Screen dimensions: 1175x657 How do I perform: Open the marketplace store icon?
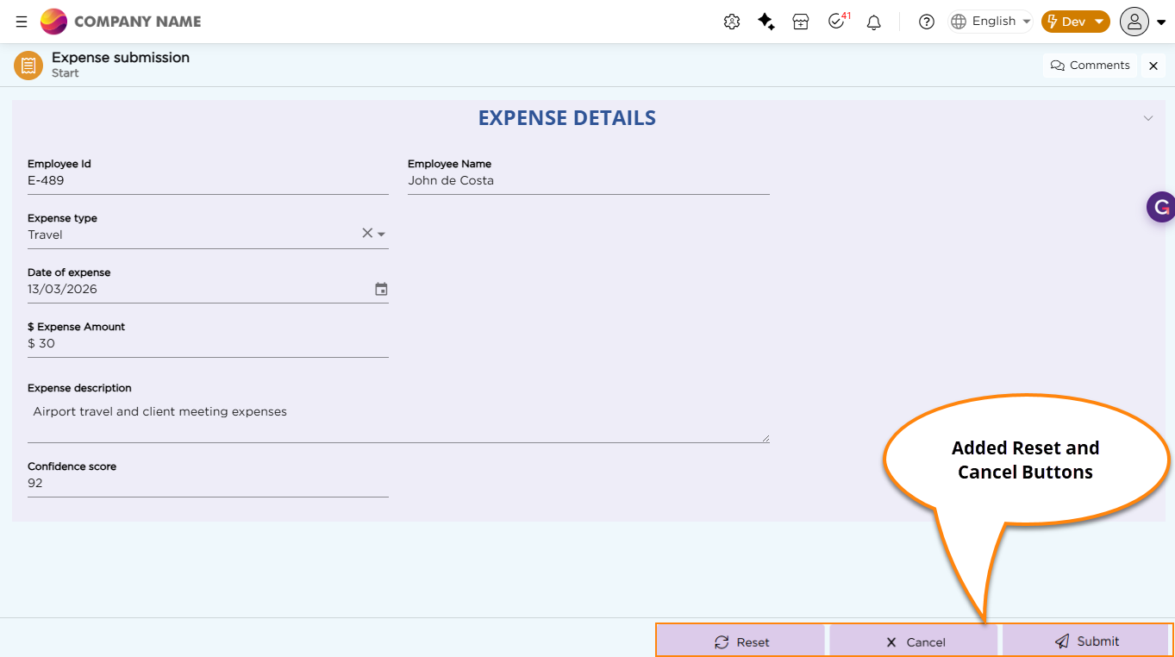pos(801,22)
